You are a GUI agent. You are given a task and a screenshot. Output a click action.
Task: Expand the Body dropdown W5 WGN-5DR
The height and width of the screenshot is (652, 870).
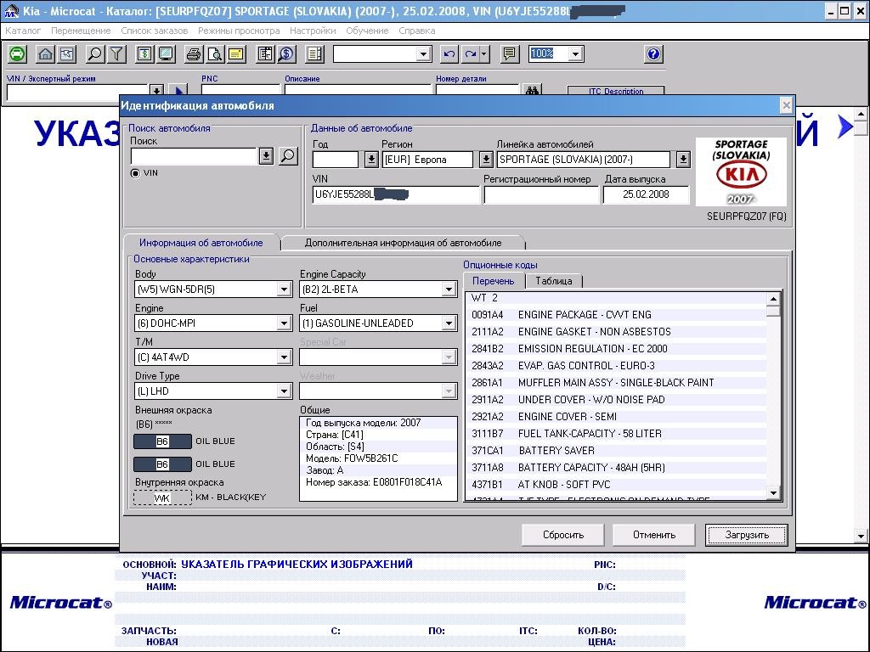click(x=284, y=289)
